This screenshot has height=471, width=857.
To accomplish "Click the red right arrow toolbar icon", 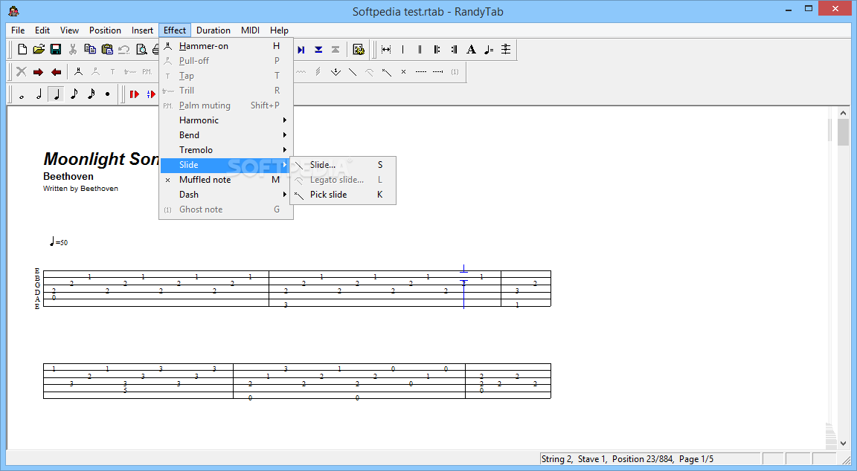I will click(x=39, y=72).
